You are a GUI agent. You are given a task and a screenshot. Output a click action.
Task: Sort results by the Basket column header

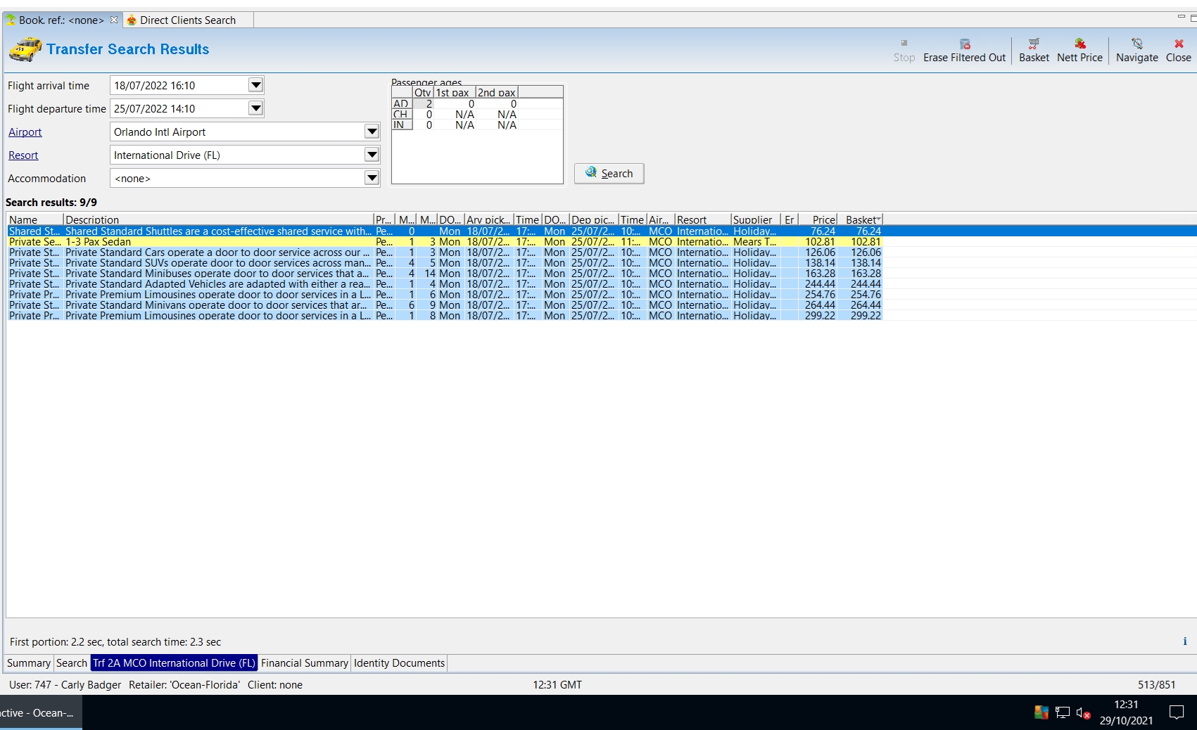860,219
